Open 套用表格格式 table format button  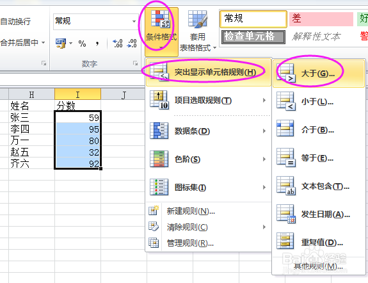(198, 31)
